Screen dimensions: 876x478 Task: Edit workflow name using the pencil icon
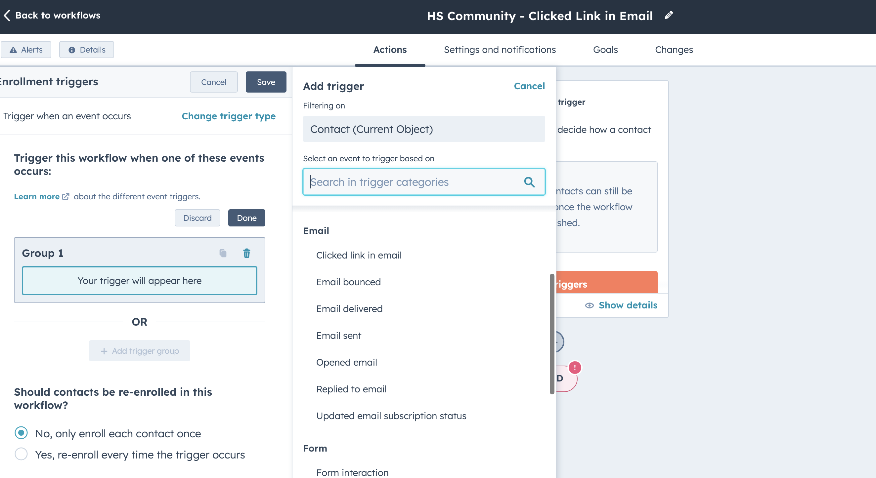(669, 15)
